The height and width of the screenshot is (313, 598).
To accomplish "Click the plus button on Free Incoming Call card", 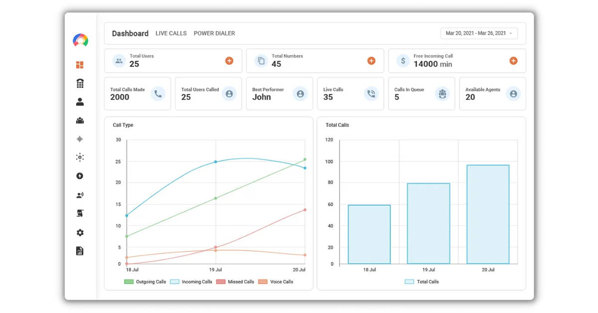I will [513, 60].
